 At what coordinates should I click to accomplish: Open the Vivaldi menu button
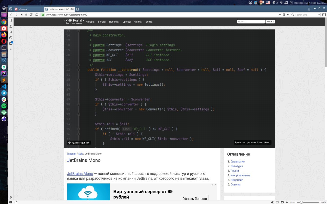pos(11,9)
